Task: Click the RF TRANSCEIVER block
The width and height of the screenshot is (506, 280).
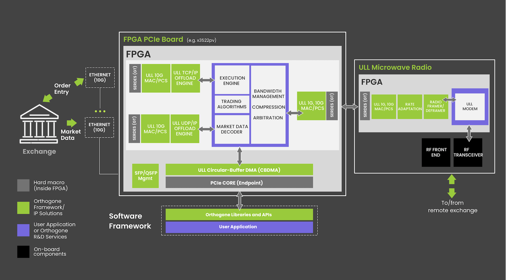Action: coord(468,152)
